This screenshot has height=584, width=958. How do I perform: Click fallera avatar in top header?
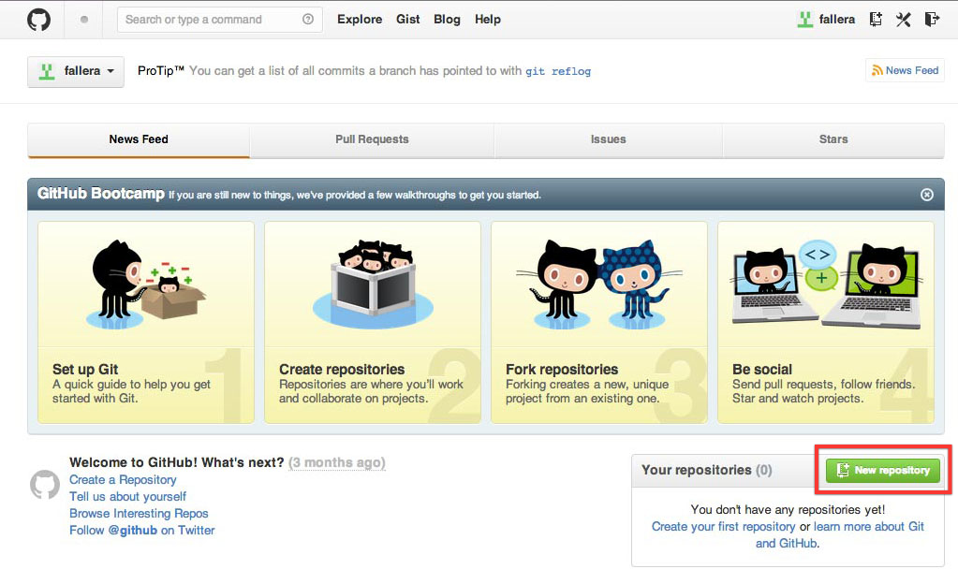click(x=805, y=20)
